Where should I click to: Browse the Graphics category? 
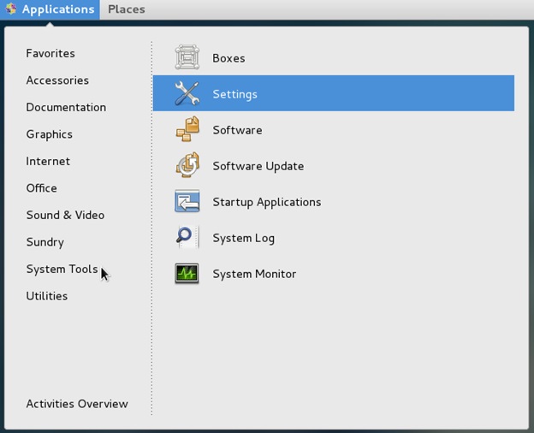click(x=49, y=134)
